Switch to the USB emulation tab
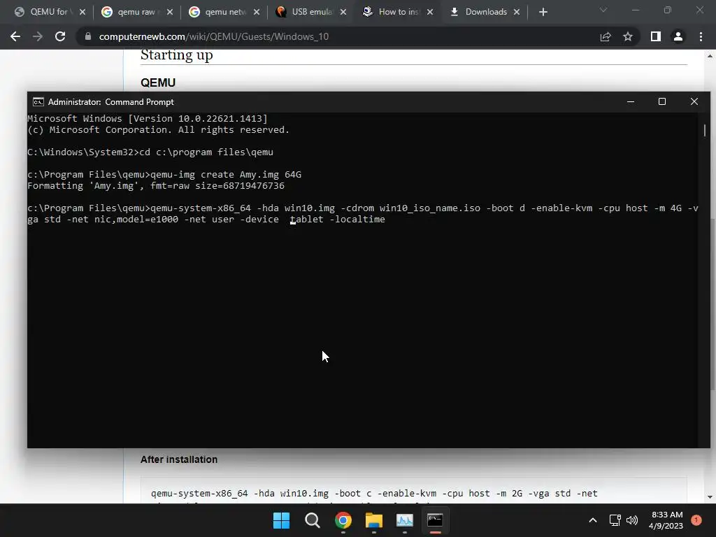Viewport: 716px width, 537px height. 310,12
